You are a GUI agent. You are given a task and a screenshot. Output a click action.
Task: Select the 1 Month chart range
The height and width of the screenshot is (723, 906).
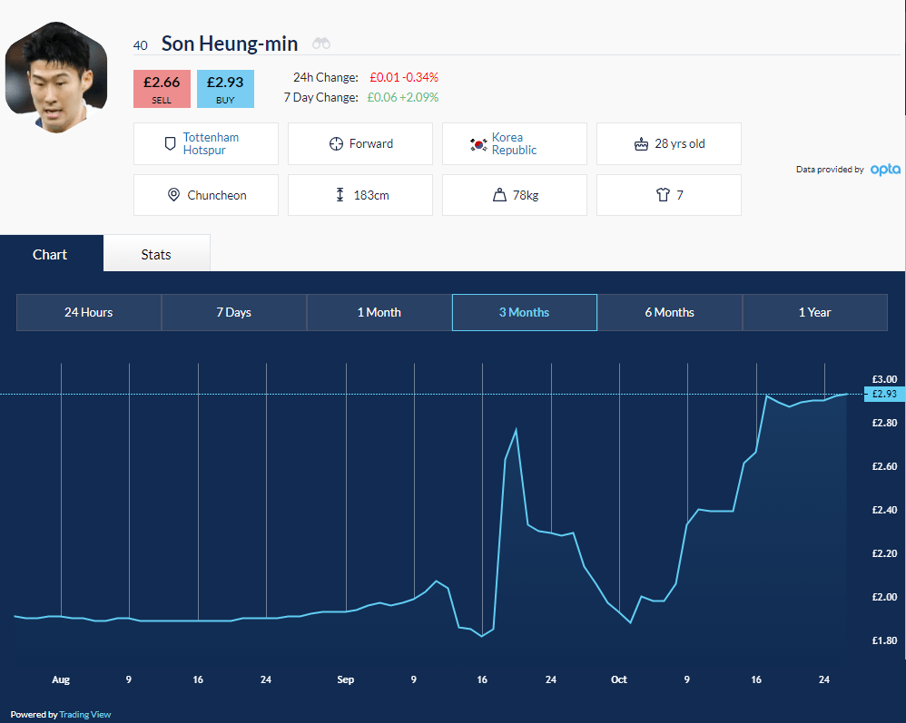[x=379, y=312]
